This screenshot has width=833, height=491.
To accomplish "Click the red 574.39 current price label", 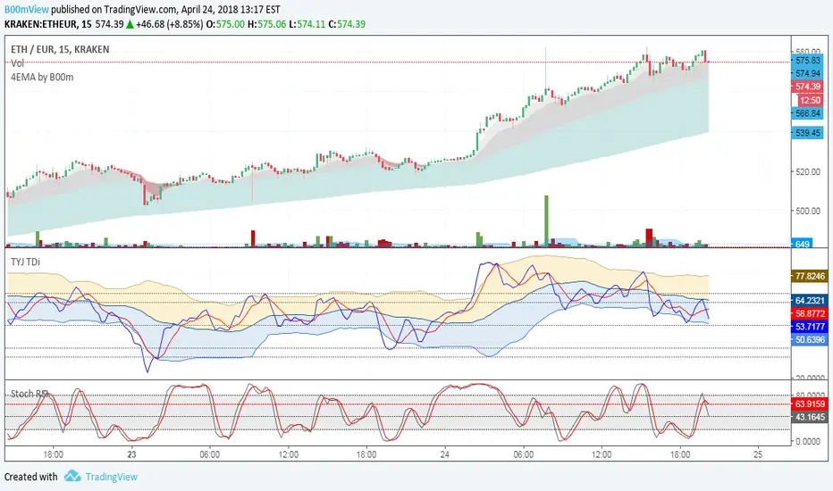I will tap(807, 86).
